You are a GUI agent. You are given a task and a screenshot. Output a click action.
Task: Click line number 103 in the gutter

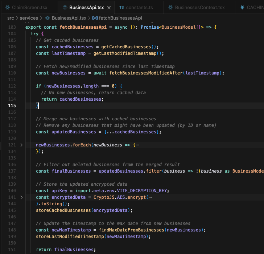pos(12,27)
